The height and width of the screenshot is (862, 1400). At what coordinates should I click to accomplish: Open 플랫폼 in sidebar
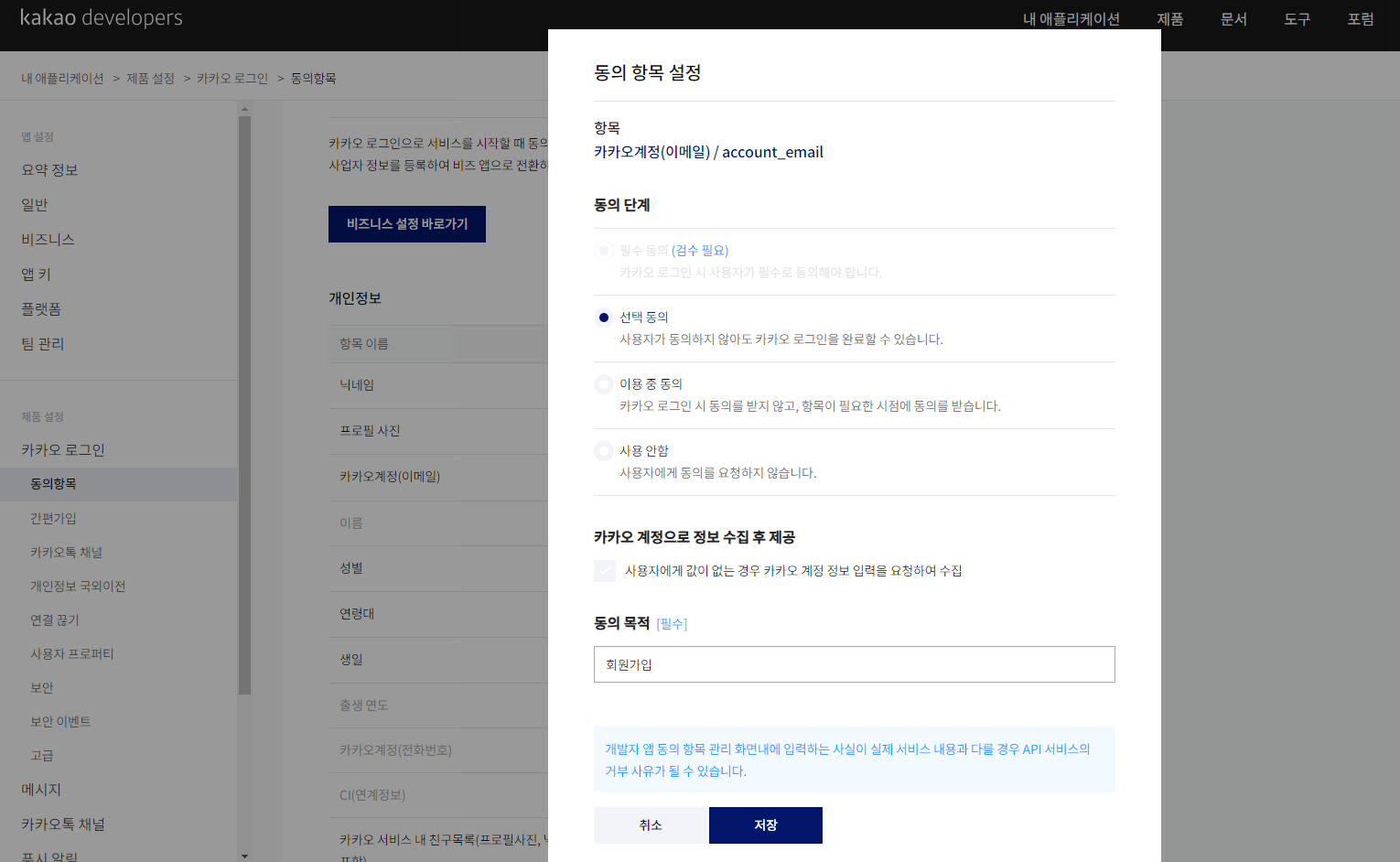point(41,309)
